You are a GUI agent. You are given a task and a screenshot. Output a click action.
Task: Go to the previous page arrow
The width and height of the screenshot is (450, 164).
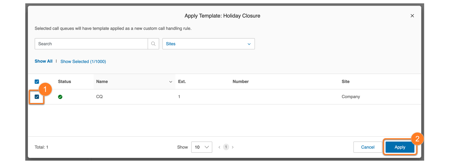(219, 147)
